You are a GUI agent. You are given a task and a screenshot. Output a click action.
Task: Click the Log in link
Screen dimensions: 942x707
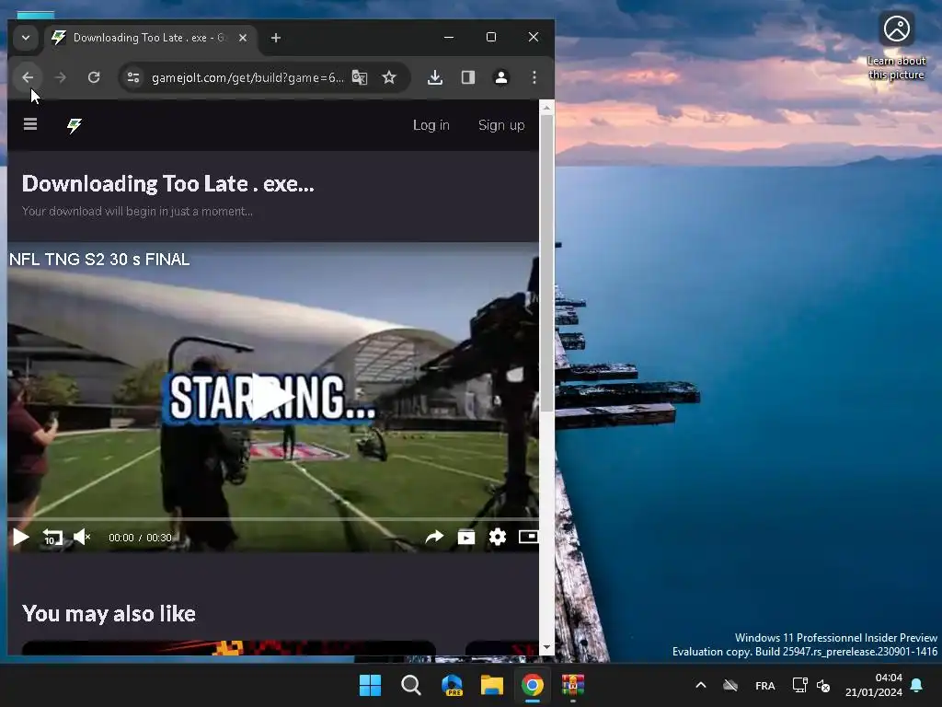point(431,125)
